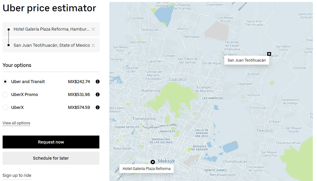Edit the Hotel Galería Plaza Reforma pickup input

tap(51, 29)
